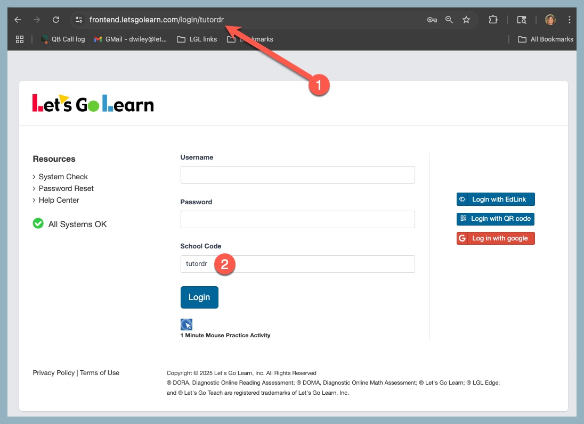
Task: Reload the page with the refresh icon
Action: point(56,20)
